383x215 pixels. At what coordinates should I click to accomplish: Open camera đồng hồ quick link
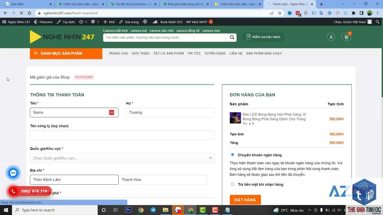pyautogui.click(x=188, y=31)
